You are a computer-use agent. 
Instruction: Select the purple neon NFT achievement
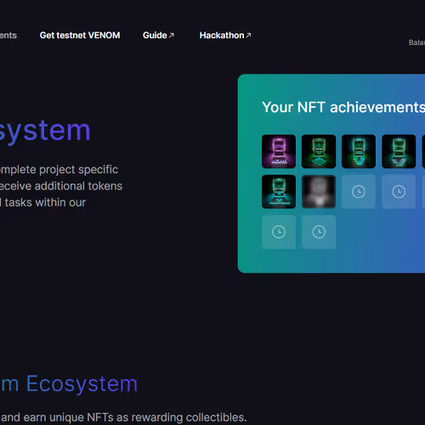pyautogui.click(x=279, y=151)
